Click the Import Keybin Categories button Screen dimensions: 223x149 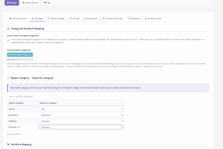coord(20,54)
